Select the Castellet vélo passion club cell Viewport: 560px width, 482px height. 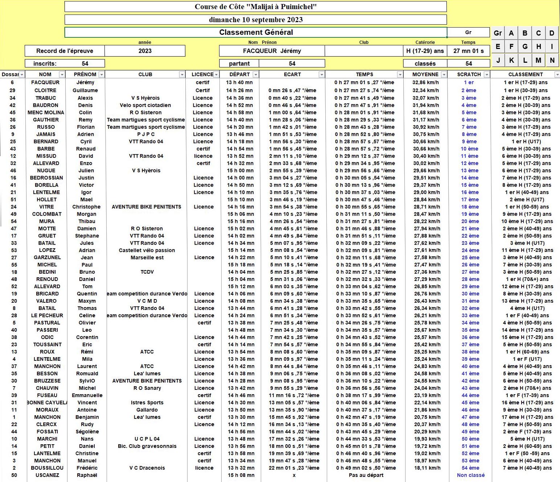pos(147,250)
